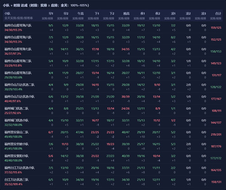The width and height of the screenshot is (226, 190).
Task: Click the 下2 column header
Action: click(x=112, y=14)
